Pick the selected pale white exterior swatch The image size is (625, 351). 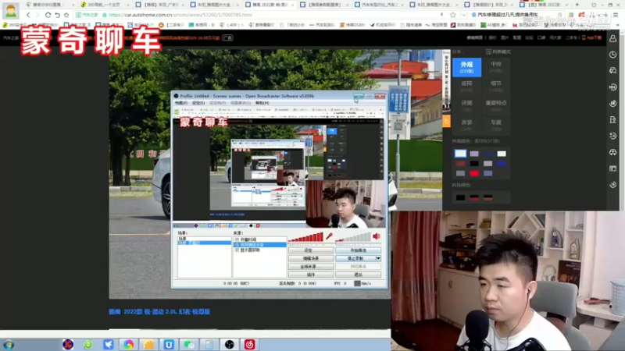pyautogui.click(x=460, y=154)
